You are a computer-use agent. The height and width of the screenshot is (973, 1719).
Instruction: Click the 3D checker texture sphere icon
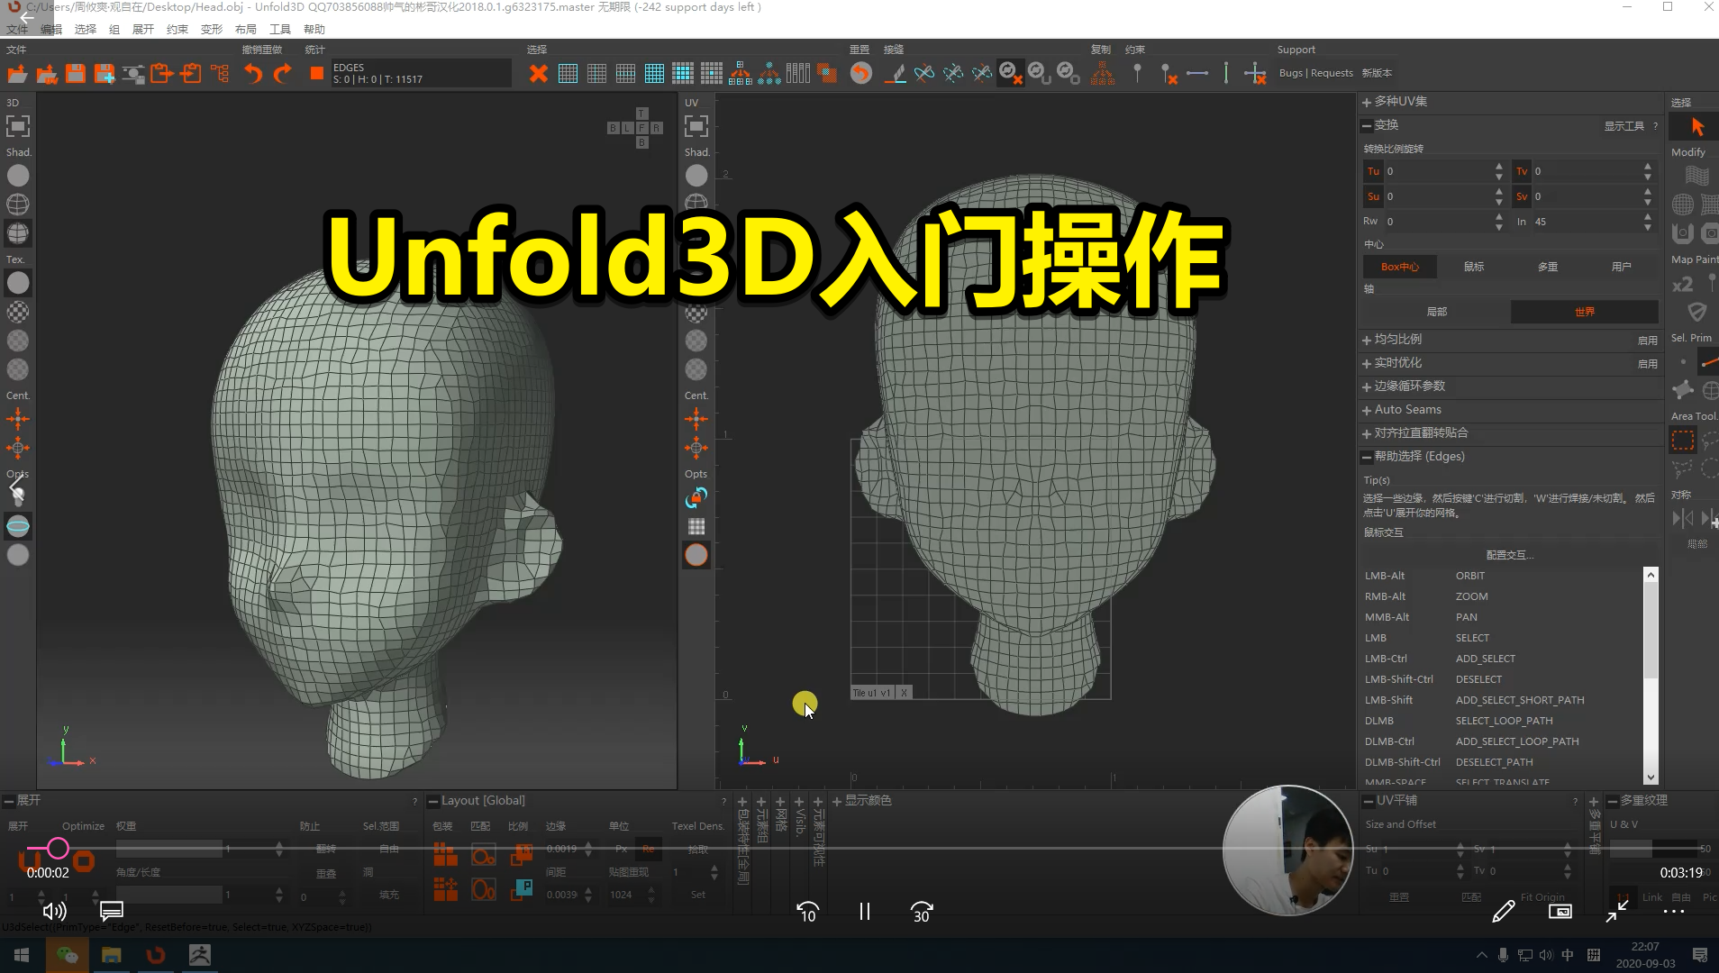[x=18, y=312]
